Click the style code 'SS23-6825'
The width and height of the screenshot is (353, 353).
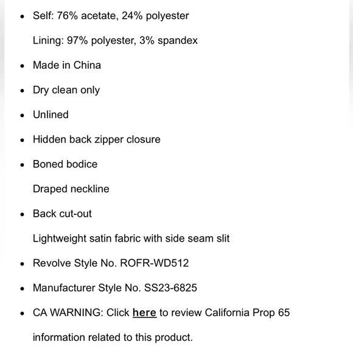[170, 288]
